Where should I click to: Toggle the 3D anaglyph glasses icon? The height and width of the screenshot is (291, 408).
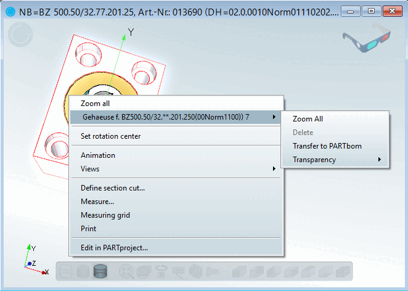click(367, 38)
